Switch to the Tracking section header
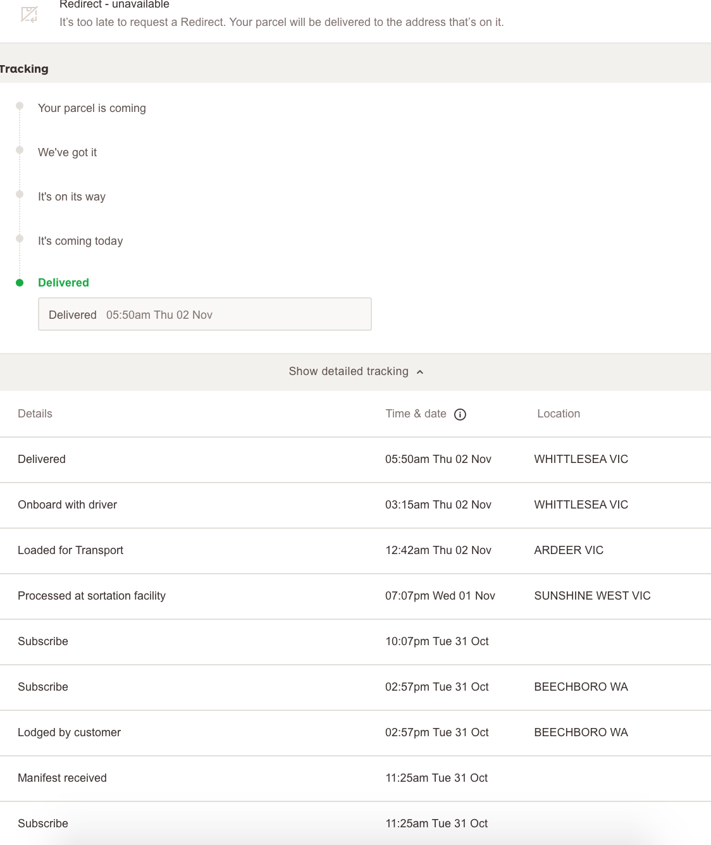The width and height of the screenshot is (711, 845). coord(24,68)
